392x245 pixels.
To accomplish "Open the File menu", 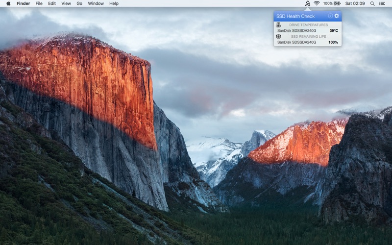I will [39, 3].
